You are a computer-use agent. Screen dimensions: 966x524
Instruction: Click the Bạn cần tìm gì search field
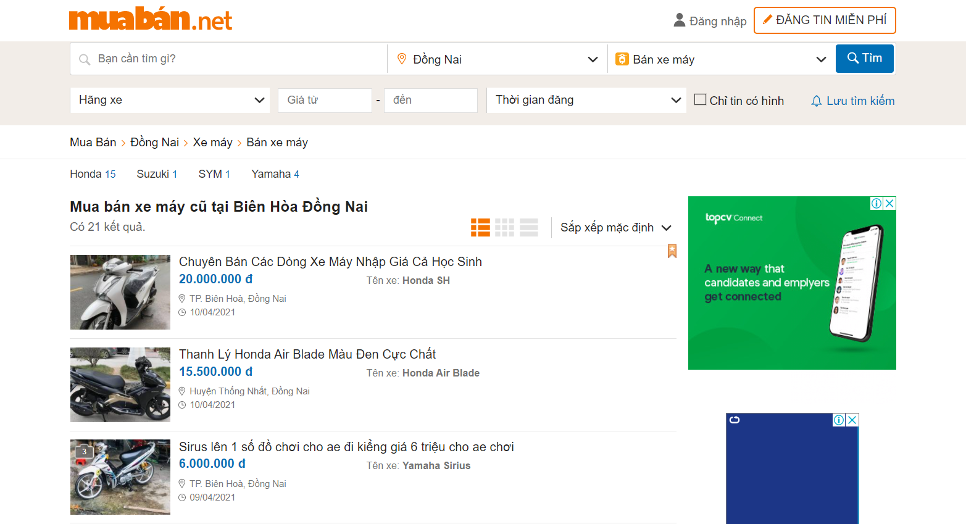tap(228, 59)
